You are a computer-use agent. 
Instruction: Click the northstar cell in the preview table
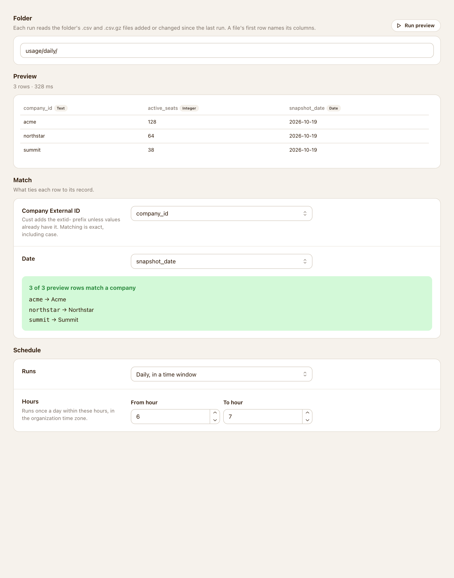pyautogui.click(x=34, y=136)
